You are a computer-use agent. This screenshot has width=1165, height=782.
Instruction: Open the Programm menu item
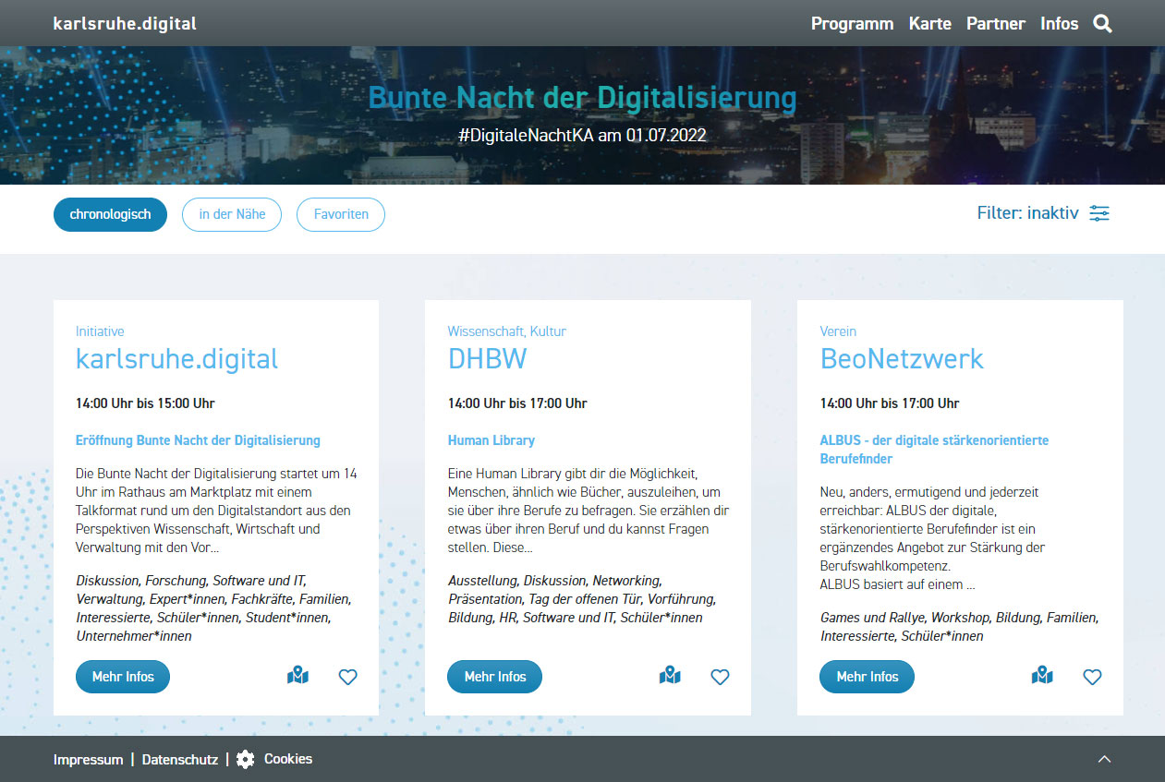tap(852, 24)
